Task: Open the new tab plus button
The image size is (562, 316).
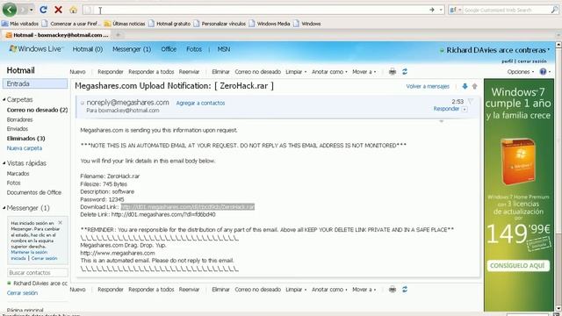Action: [x=118, y=35]
